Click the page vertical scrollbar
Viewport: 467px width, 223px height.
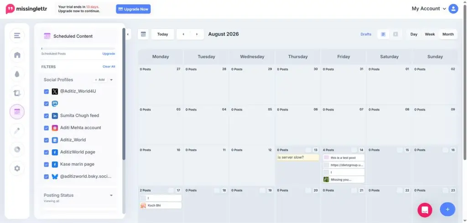tap(465, 83)
